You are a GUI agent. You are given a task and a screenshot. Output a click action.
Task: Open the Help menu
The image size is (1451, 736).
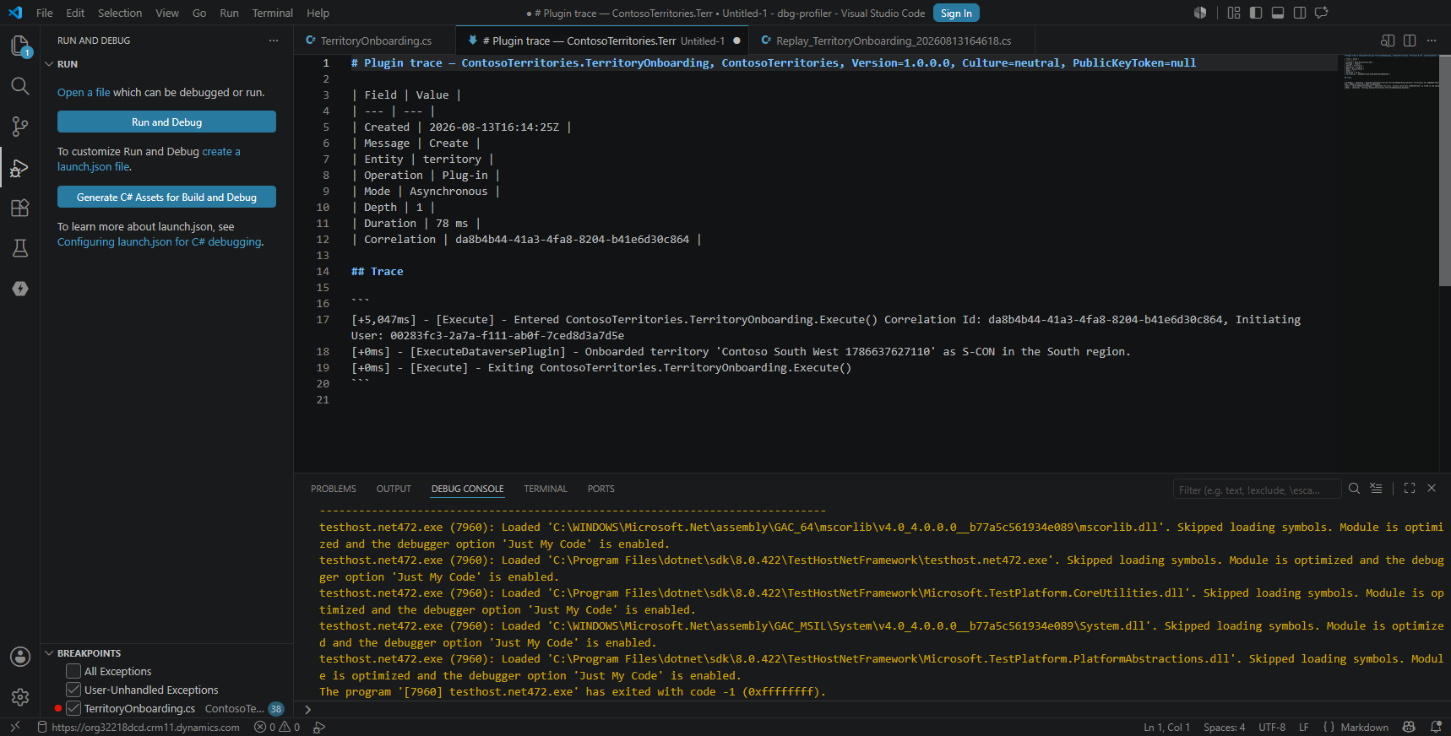point(318,13)
